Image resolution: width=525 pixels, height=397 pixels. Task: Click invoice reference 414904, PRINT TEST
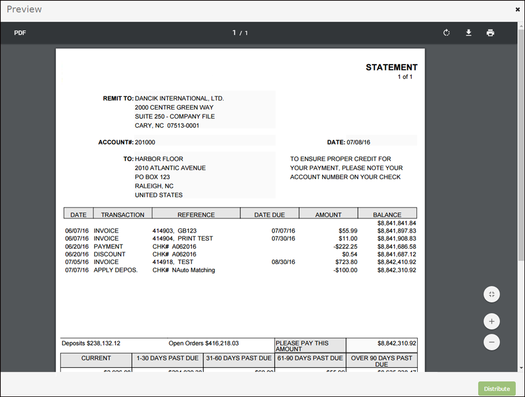183,238
